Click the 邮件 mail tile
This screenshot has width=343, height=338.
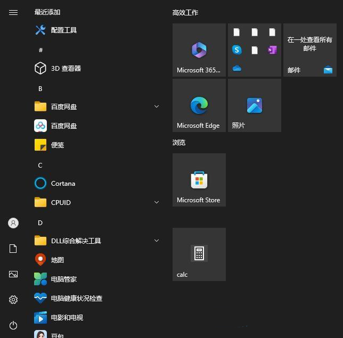point(310,50)
